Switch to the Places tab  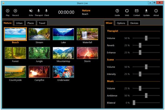(31, 23)
